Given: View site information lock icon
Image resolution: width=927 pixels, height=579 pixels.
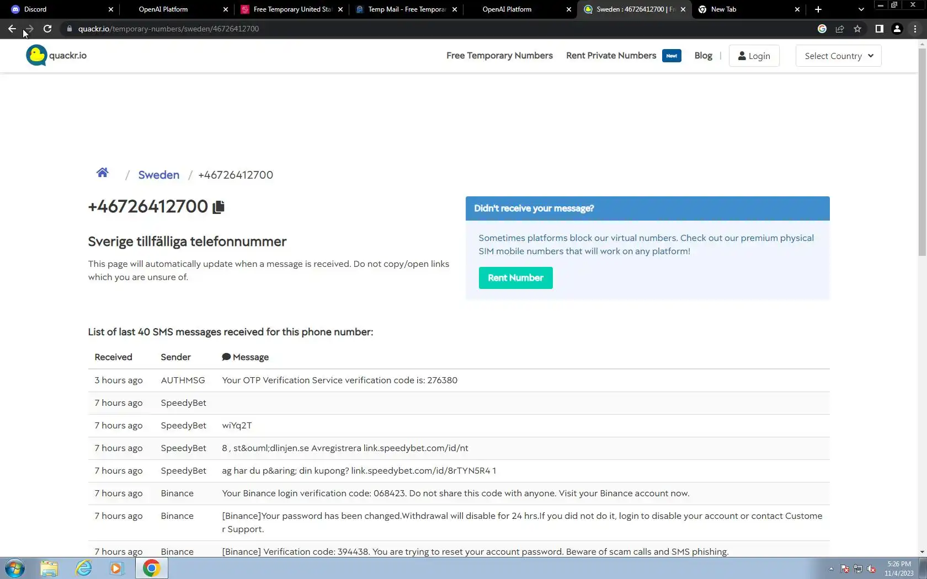Looking at the screenshot, I should pos(70,29).
